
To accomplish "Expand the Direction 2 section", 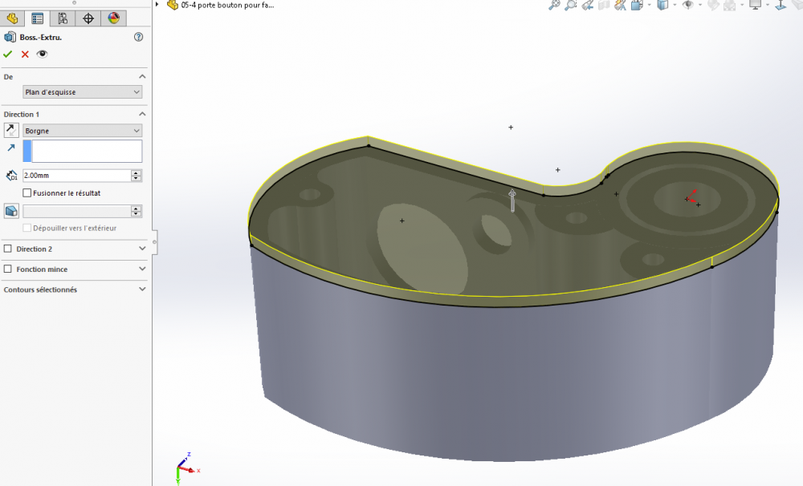I will pyautogui.click(x=142, y=249).
